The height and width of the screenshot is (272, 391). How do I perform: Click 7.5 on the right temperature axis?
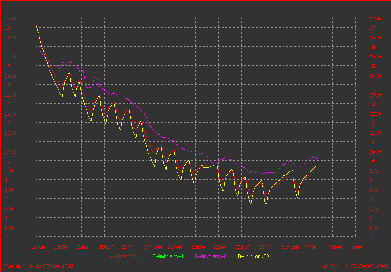point(373,209)
